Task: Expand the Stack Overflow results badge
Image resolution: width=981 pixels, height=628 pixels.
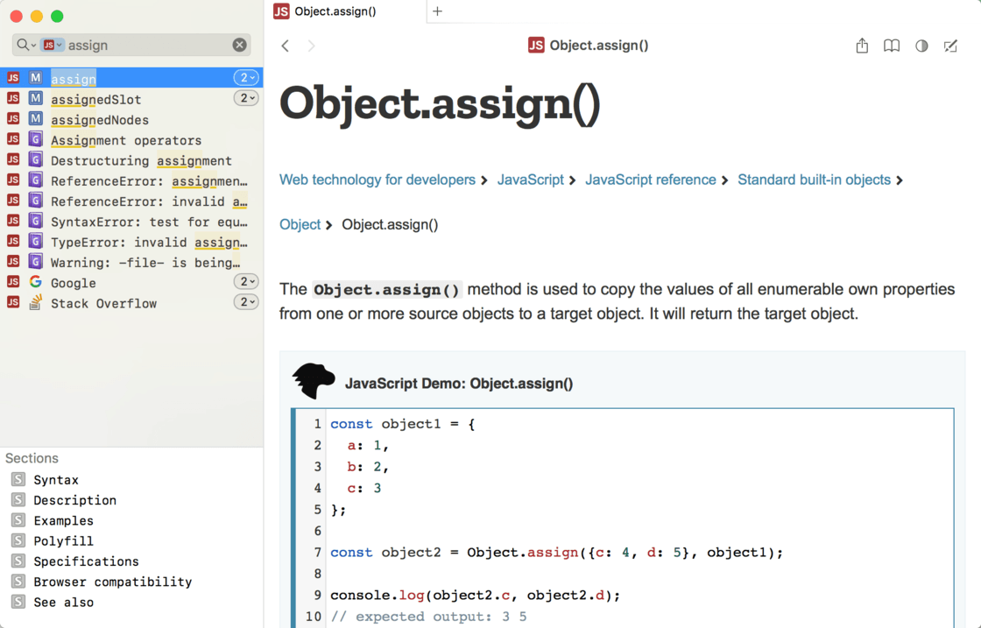Action: [x=246, y=302]
